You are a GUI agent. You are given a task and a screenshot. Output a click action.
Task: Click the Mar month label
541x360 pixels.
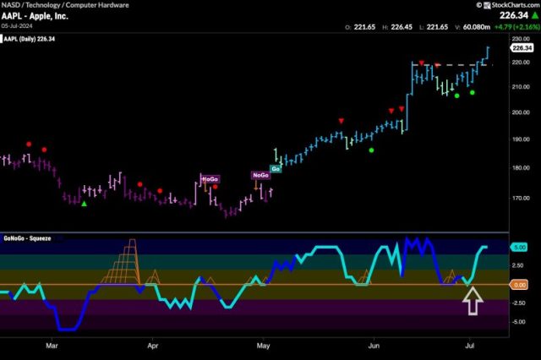(x=52, y=346)
